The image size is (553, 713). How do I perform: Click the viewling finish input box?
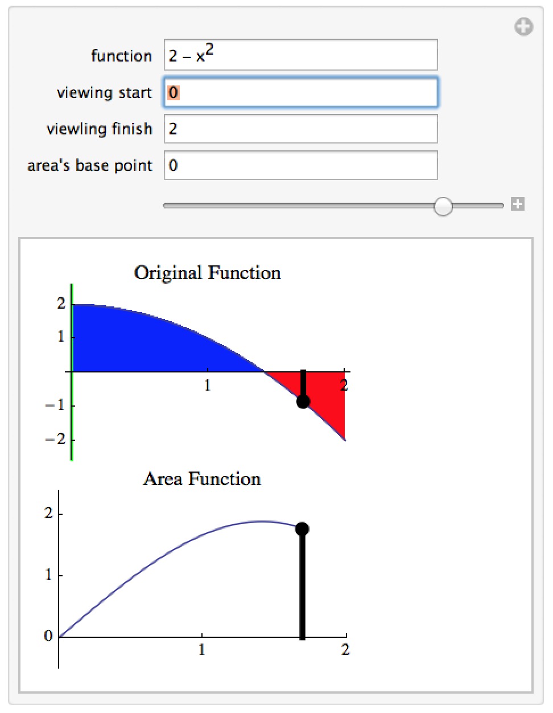point(300,129)
